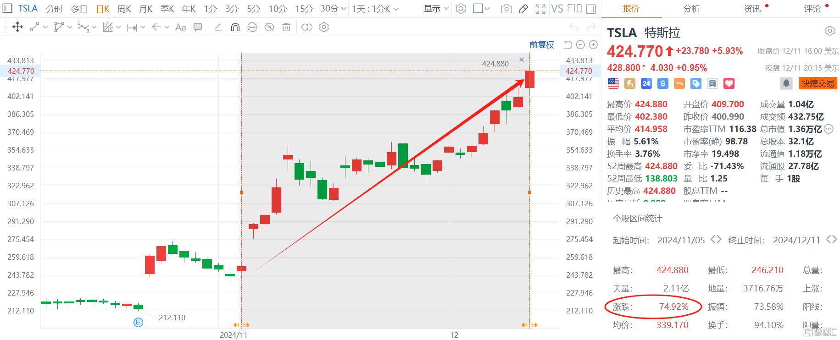Zoom out the chart with minus icon

(580, 44)
